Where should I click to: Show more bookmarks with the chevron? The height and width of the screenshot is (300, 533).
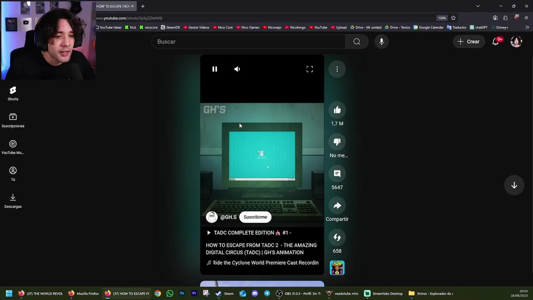(527, 27)
